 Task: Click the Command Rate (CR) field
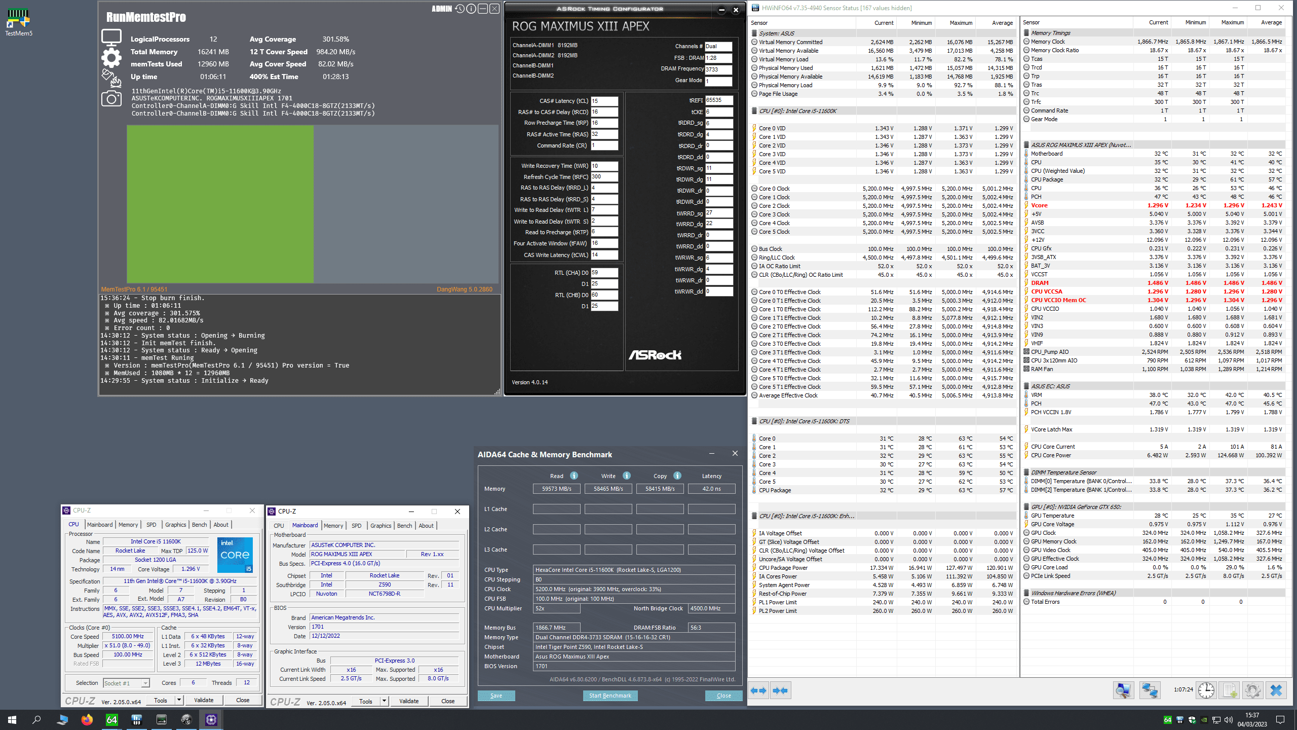point(604,145)
